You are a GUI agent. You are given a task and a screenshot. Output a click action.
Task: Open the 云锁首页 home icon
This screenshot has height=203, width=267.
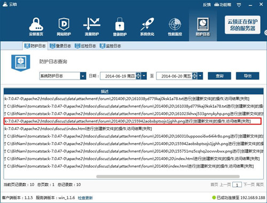[x=36, y=27]
